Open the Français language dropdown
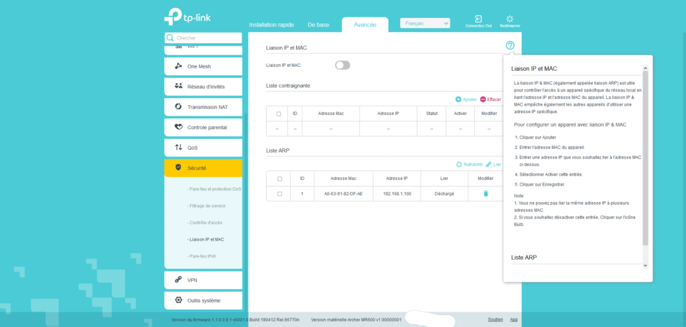The width and height of the screenshot is (686, 327). [425, 23]
